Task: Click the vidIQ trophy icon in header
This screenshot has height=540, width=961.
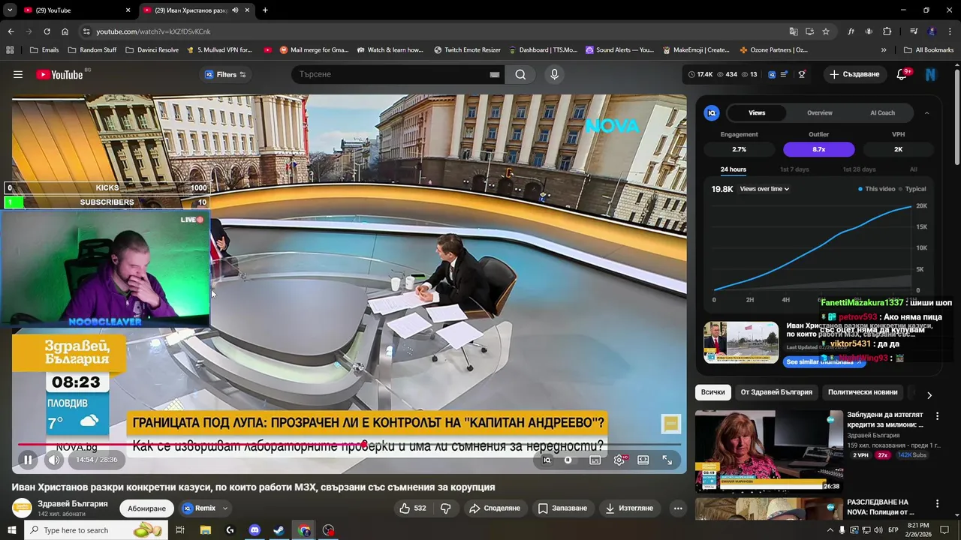Action: click(x=802, y=74)
